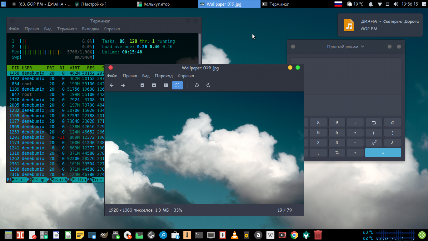
Task: Click calculator multiply × button
Action: point(355,133)
